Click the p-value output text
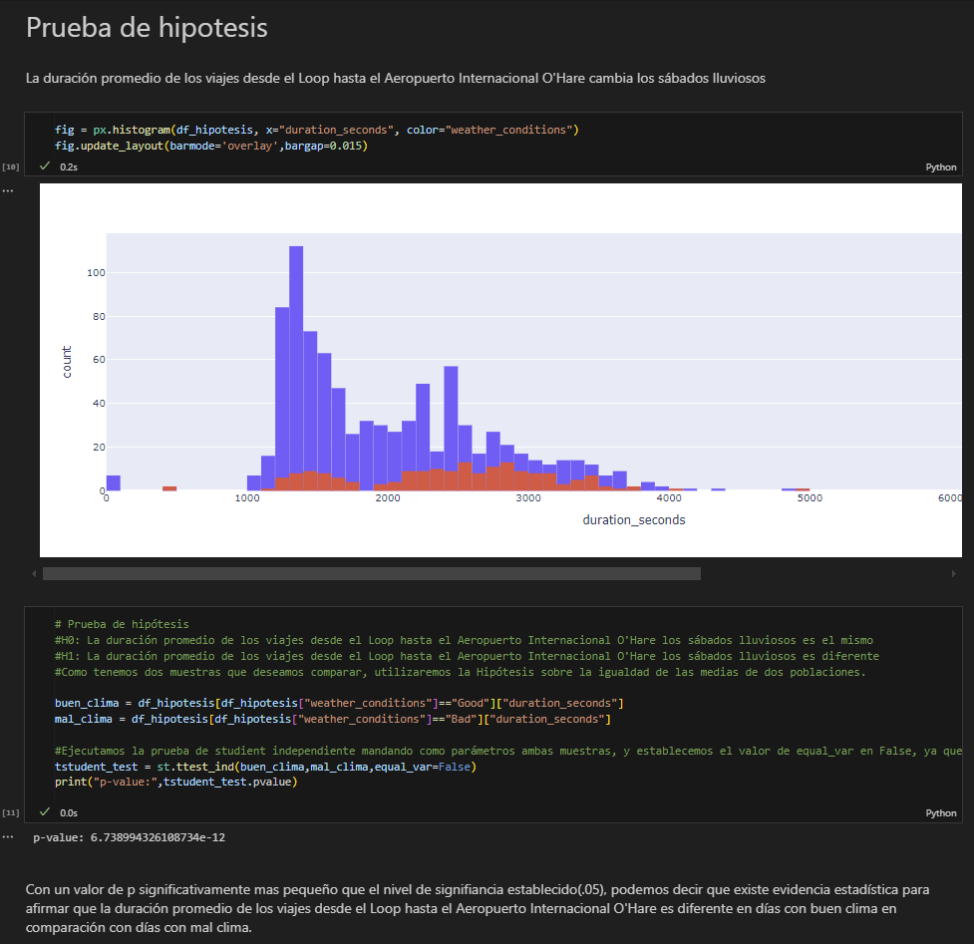The width and height of the screenshot is (974, 944). point(129,837)
